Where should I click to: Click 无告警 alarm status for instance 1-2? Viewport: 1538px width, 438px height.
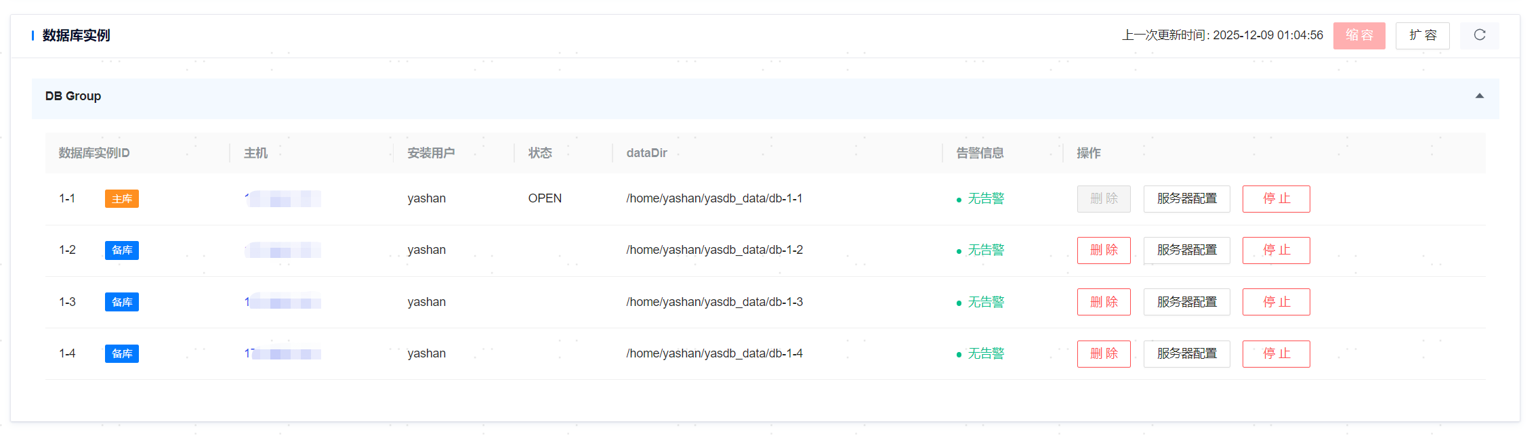[985, 250]
